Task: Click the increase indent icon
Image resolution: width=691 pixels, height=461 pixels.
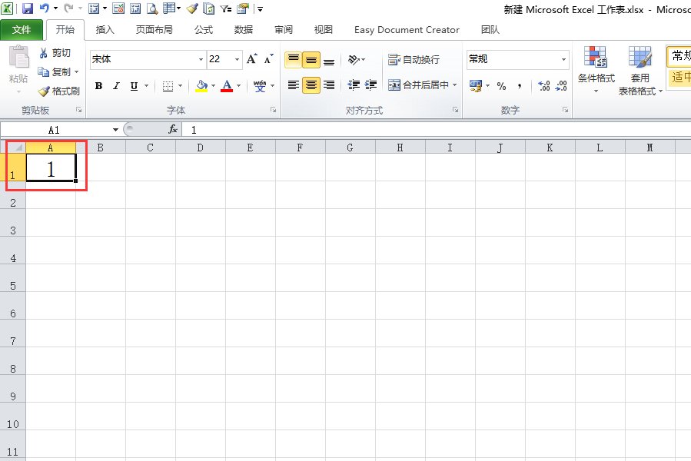Action: point(371,85)
